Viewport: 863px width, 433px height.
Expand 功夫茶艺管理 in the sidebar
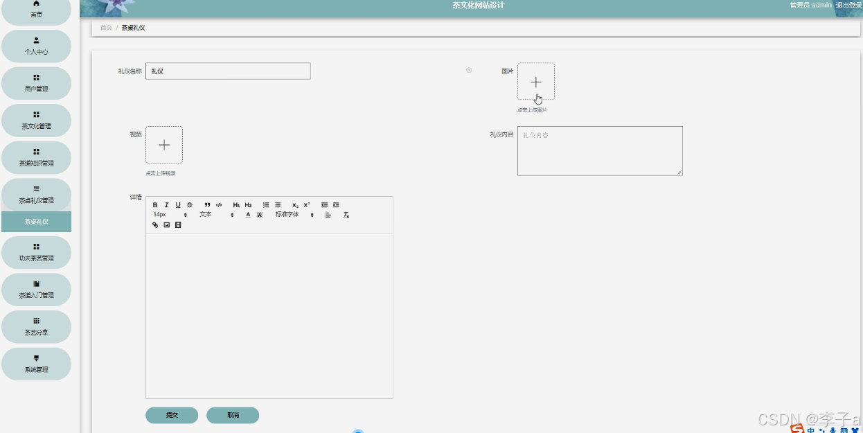click(x=36, y=253)
